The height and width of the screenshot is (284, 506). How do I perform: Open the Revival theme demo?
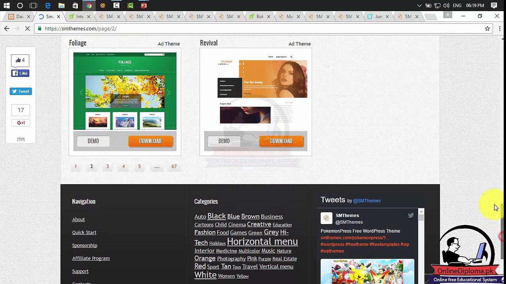coord(224,141)
